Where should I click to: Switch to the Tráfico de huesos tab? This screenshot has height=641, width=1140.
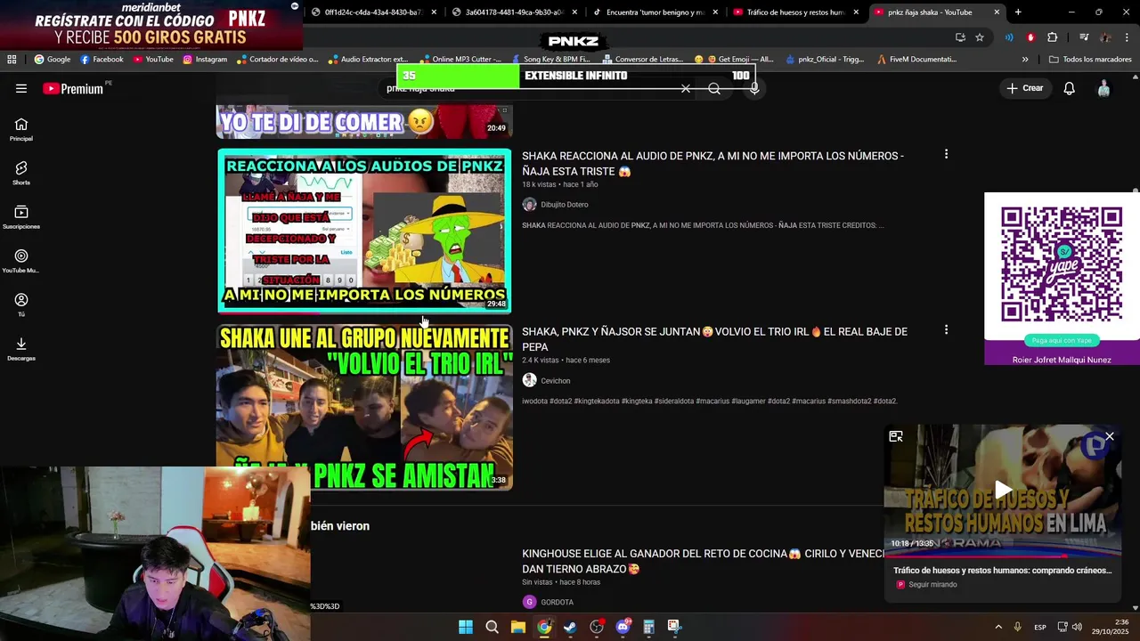click(796, 12)
